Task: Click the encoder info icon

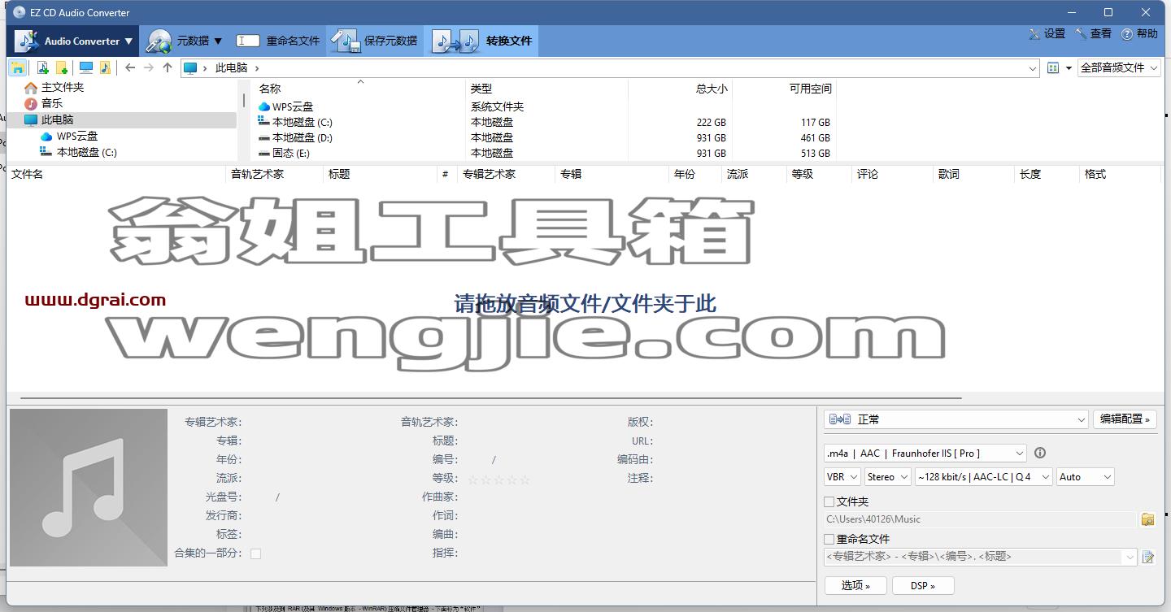Action: pyautogui.click(x=1039, y=454)
